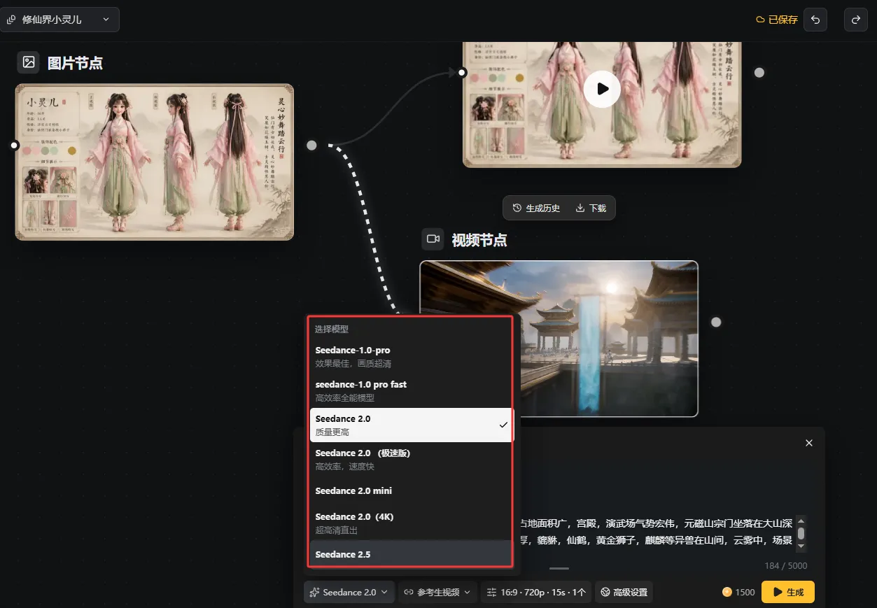Click the undo arrow button
This screenshot has width=877, height=608.
pyautogui.click(x=815, y=20)
